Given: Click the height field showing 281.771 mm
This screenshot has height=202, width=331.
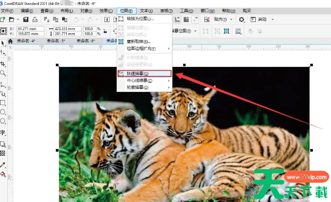Looking at the screenshot, I should point(68,34).
